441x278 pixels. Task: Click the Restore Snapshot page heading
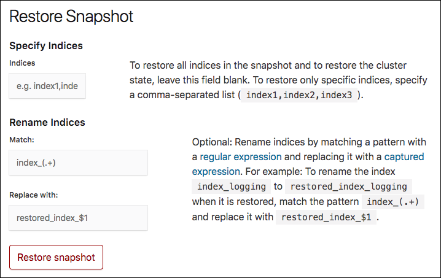click(x=71, y=17)
